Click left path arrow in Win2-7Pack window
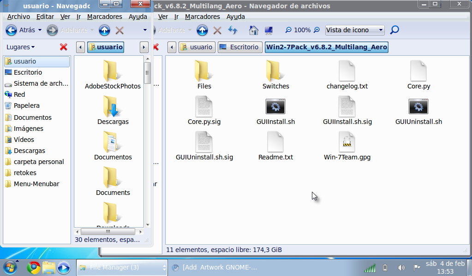Image resolution: width=472 pixels, height=276 pixels. pos(172,47)
